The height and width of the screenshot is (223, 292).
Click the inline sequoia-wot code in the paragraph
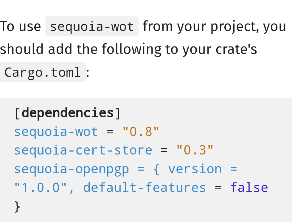(x=92, y=26)
